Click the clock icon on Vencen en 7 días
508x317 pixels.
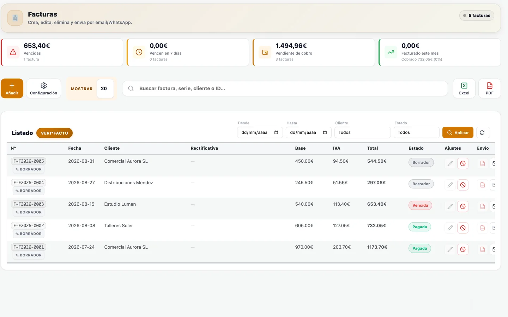pyautogui.click(x=139, y=52)
